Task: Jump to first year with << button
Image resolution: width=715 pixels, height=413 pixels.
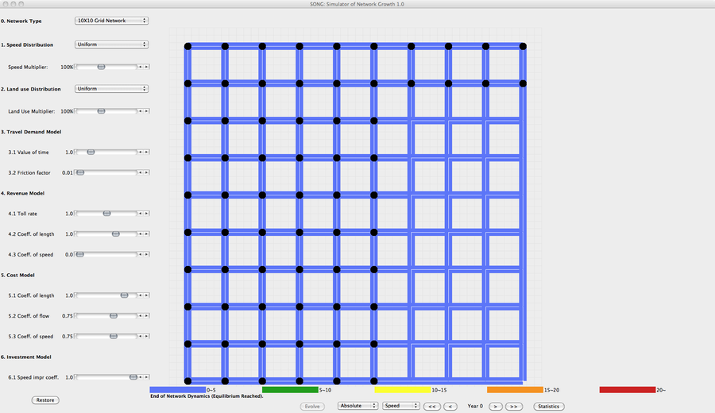Action: coord(431,406)
